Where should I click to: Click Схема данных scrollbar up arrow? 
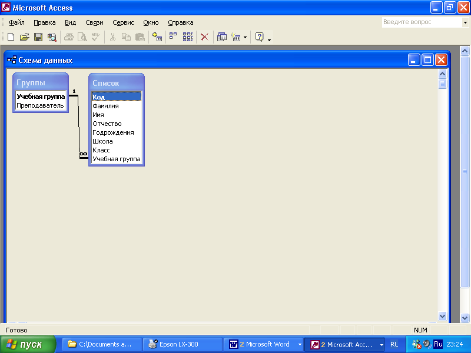(x=443, y=74)
